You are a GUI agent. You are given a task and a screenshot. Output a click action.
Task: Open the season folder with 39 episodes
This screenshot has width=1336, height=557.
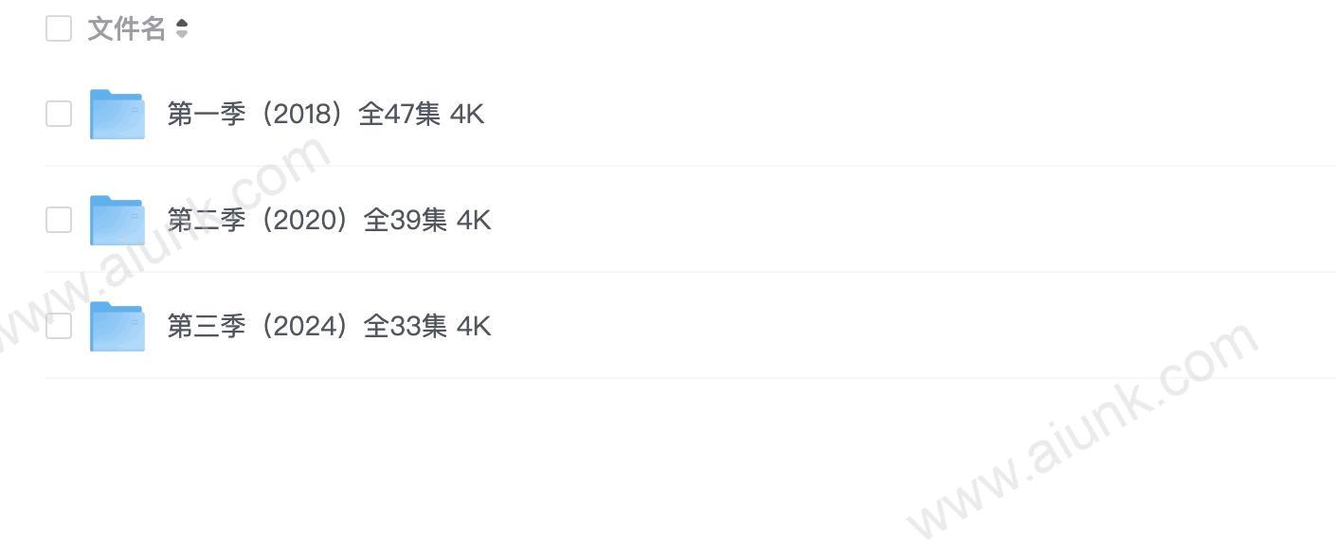tap(329, 221)
